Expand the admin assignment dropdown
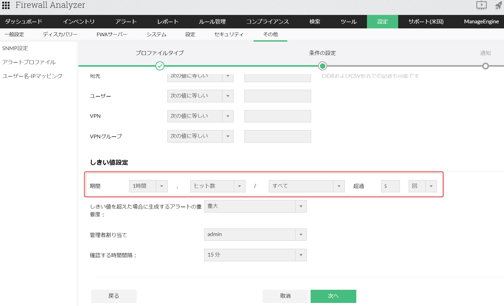Image resolution: width=504 pixels, height=306 pixels. (255, 235)
